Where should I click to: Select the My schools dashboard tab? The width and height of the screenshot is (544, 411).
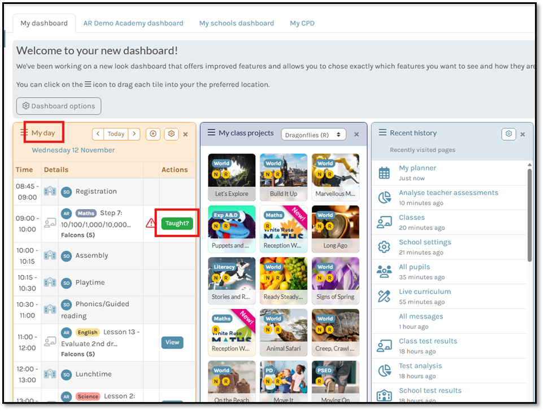[x=236, y=23]
